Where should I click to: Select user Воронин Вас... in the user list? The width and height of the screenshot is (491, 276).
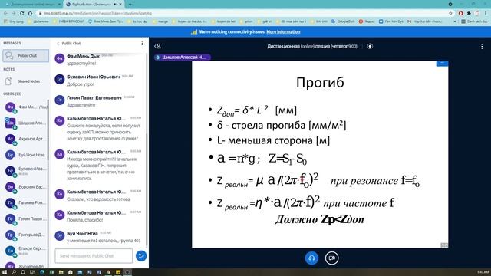click(x=25, y=187)
